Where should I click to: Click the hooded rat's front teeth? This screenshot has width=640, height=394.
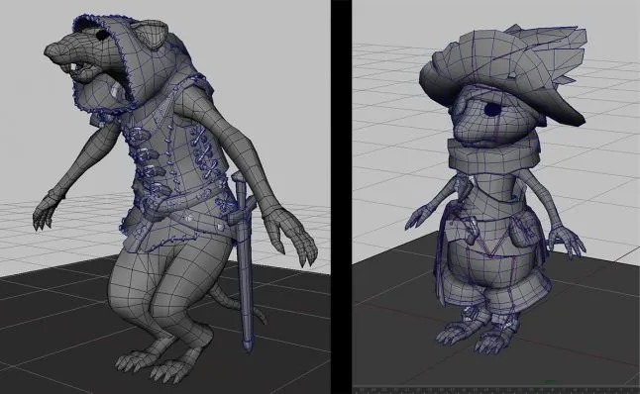point(74,67)
